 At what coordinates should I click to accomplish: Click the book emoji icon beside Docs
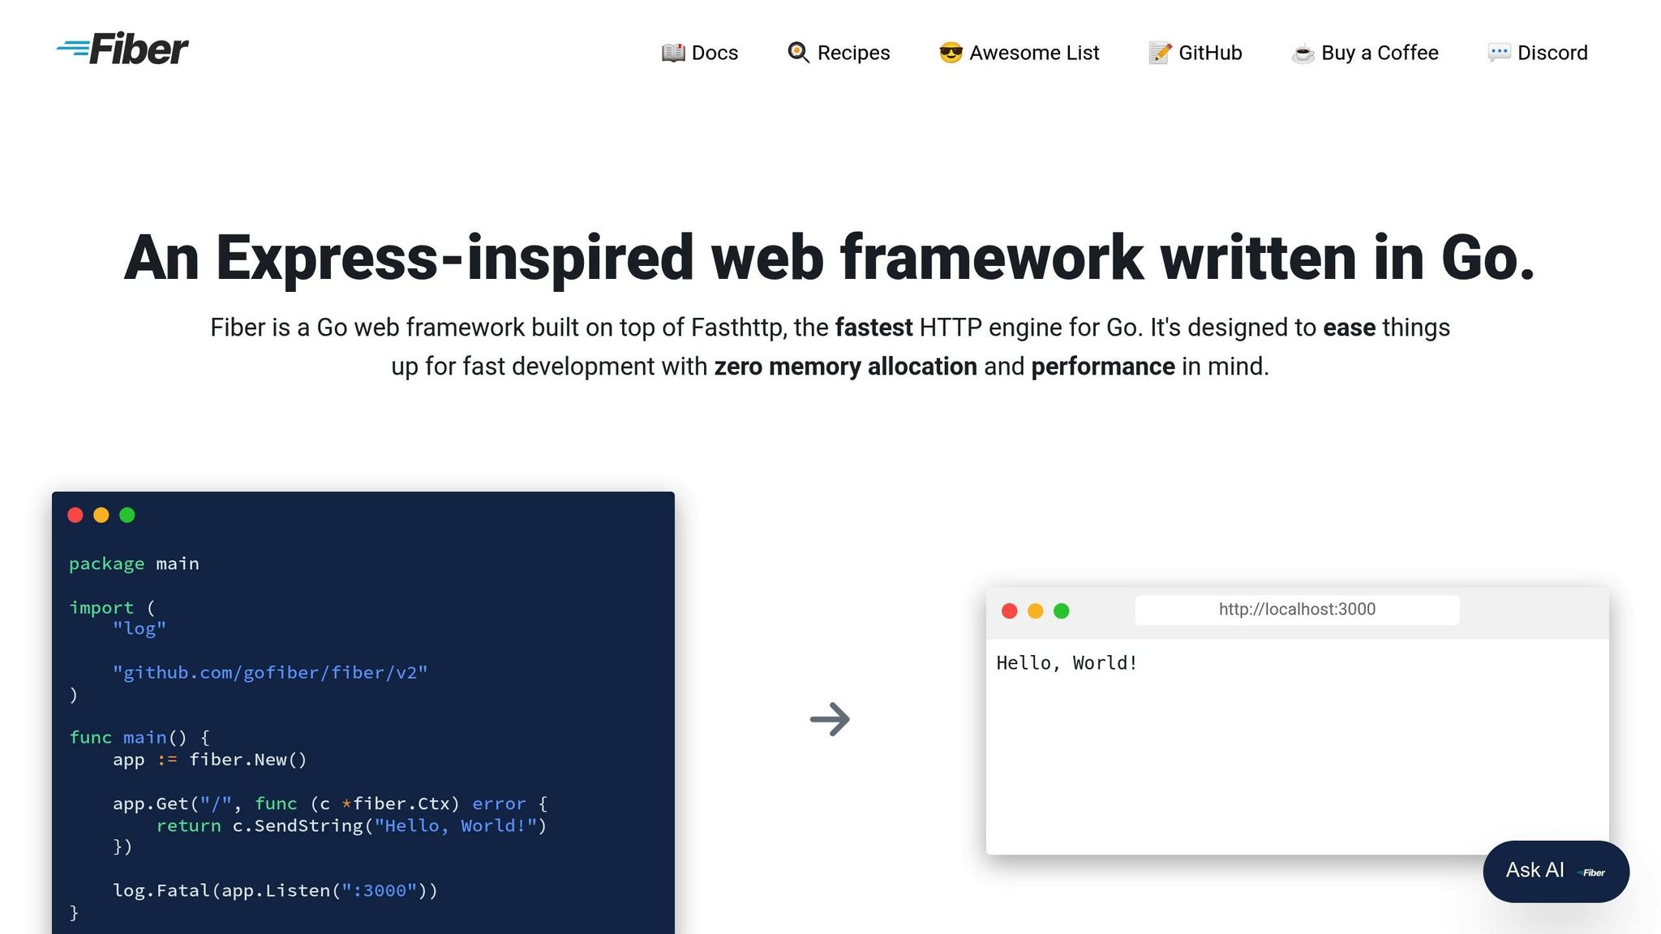[673, 53]
